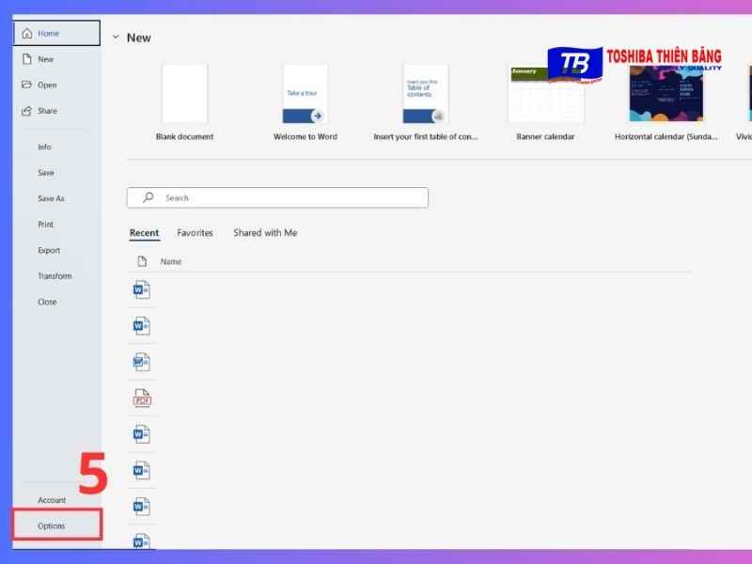This screenshot has height=564, width=752.
Task: Click the Search input field
Action: tap(291, 197)
